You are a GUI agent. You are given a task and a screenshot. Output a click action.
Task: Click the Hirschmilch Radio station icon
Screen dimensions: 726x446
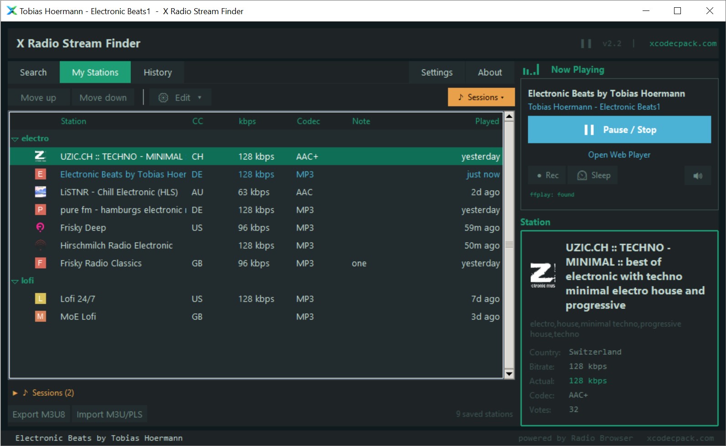click(41, 245)
